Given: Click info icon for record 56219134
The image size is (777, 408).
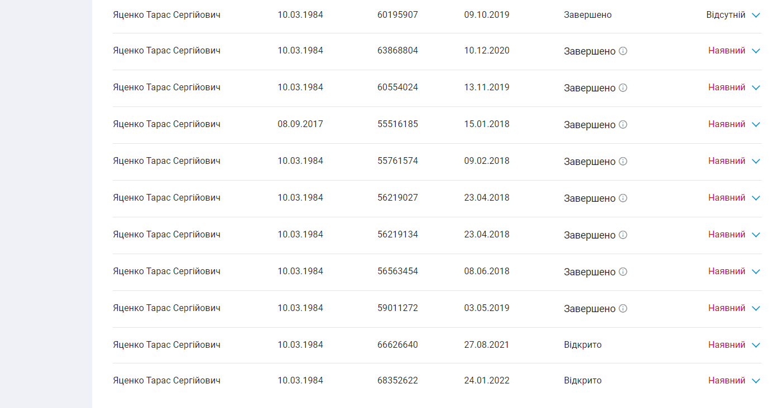Looking at the screenshot, I should click(x=623, y=235).
